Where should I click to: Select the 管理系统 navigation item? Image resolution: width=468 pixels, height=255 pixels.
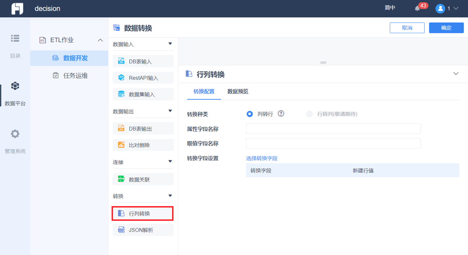[15, 141]
